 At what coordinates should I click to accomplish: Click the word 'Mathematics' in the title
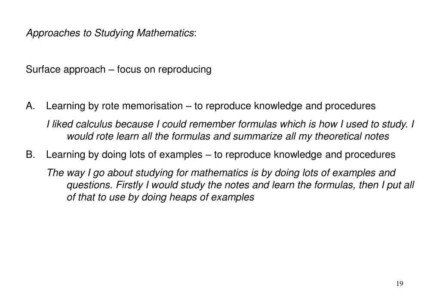point(165,33)
